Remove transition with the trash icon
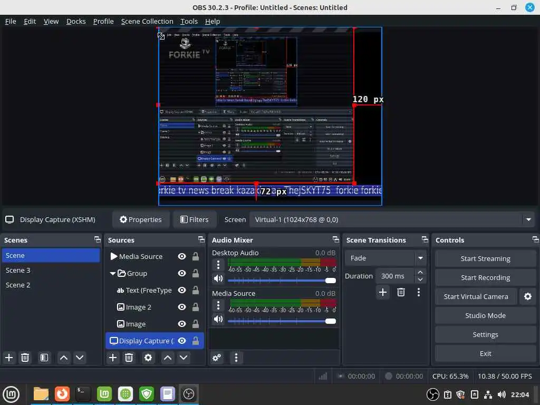Image resolution: width=540 pixels, height=405 pixels. point(401,292)
